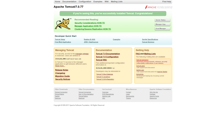Open mod_jk Documentation link
The width and height of the screenshot is (211, 113).
pos(86,94)
